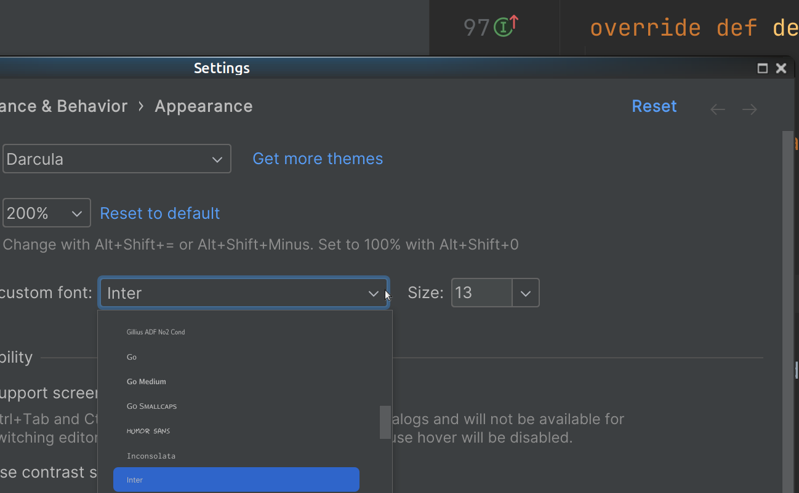Click the Reset link in Settings
The height and width of the screenshot is (493, 799).
pyautogui.click(x=654, y=106)
